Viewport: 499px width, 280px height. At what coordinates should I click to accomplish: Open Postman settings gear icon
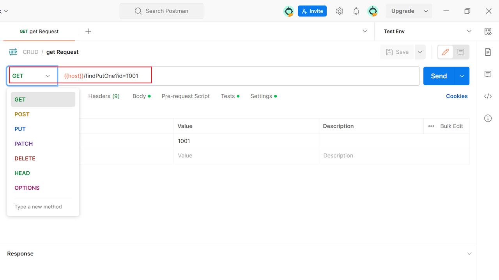tap(340, 11)
